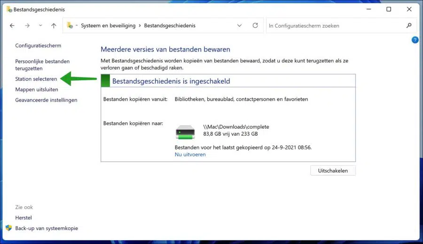The width and height of the screenshot is (423, 244).
Task: Maximize the Bestandsgeschiedenis window
Action: (389, 9)
